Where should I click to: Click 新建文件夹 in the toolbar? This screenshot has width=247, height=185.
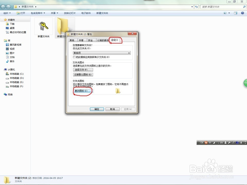(x=102, y=13)
